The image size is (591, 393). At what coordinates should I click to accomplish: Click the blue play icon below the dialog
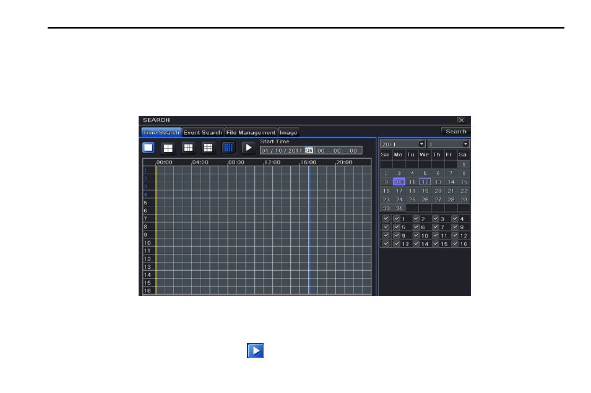pos(255,350)
